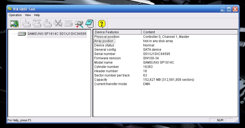Close the VIA RAID Tool window
This screenshot has height=128, width=245.
coord(235,9)
